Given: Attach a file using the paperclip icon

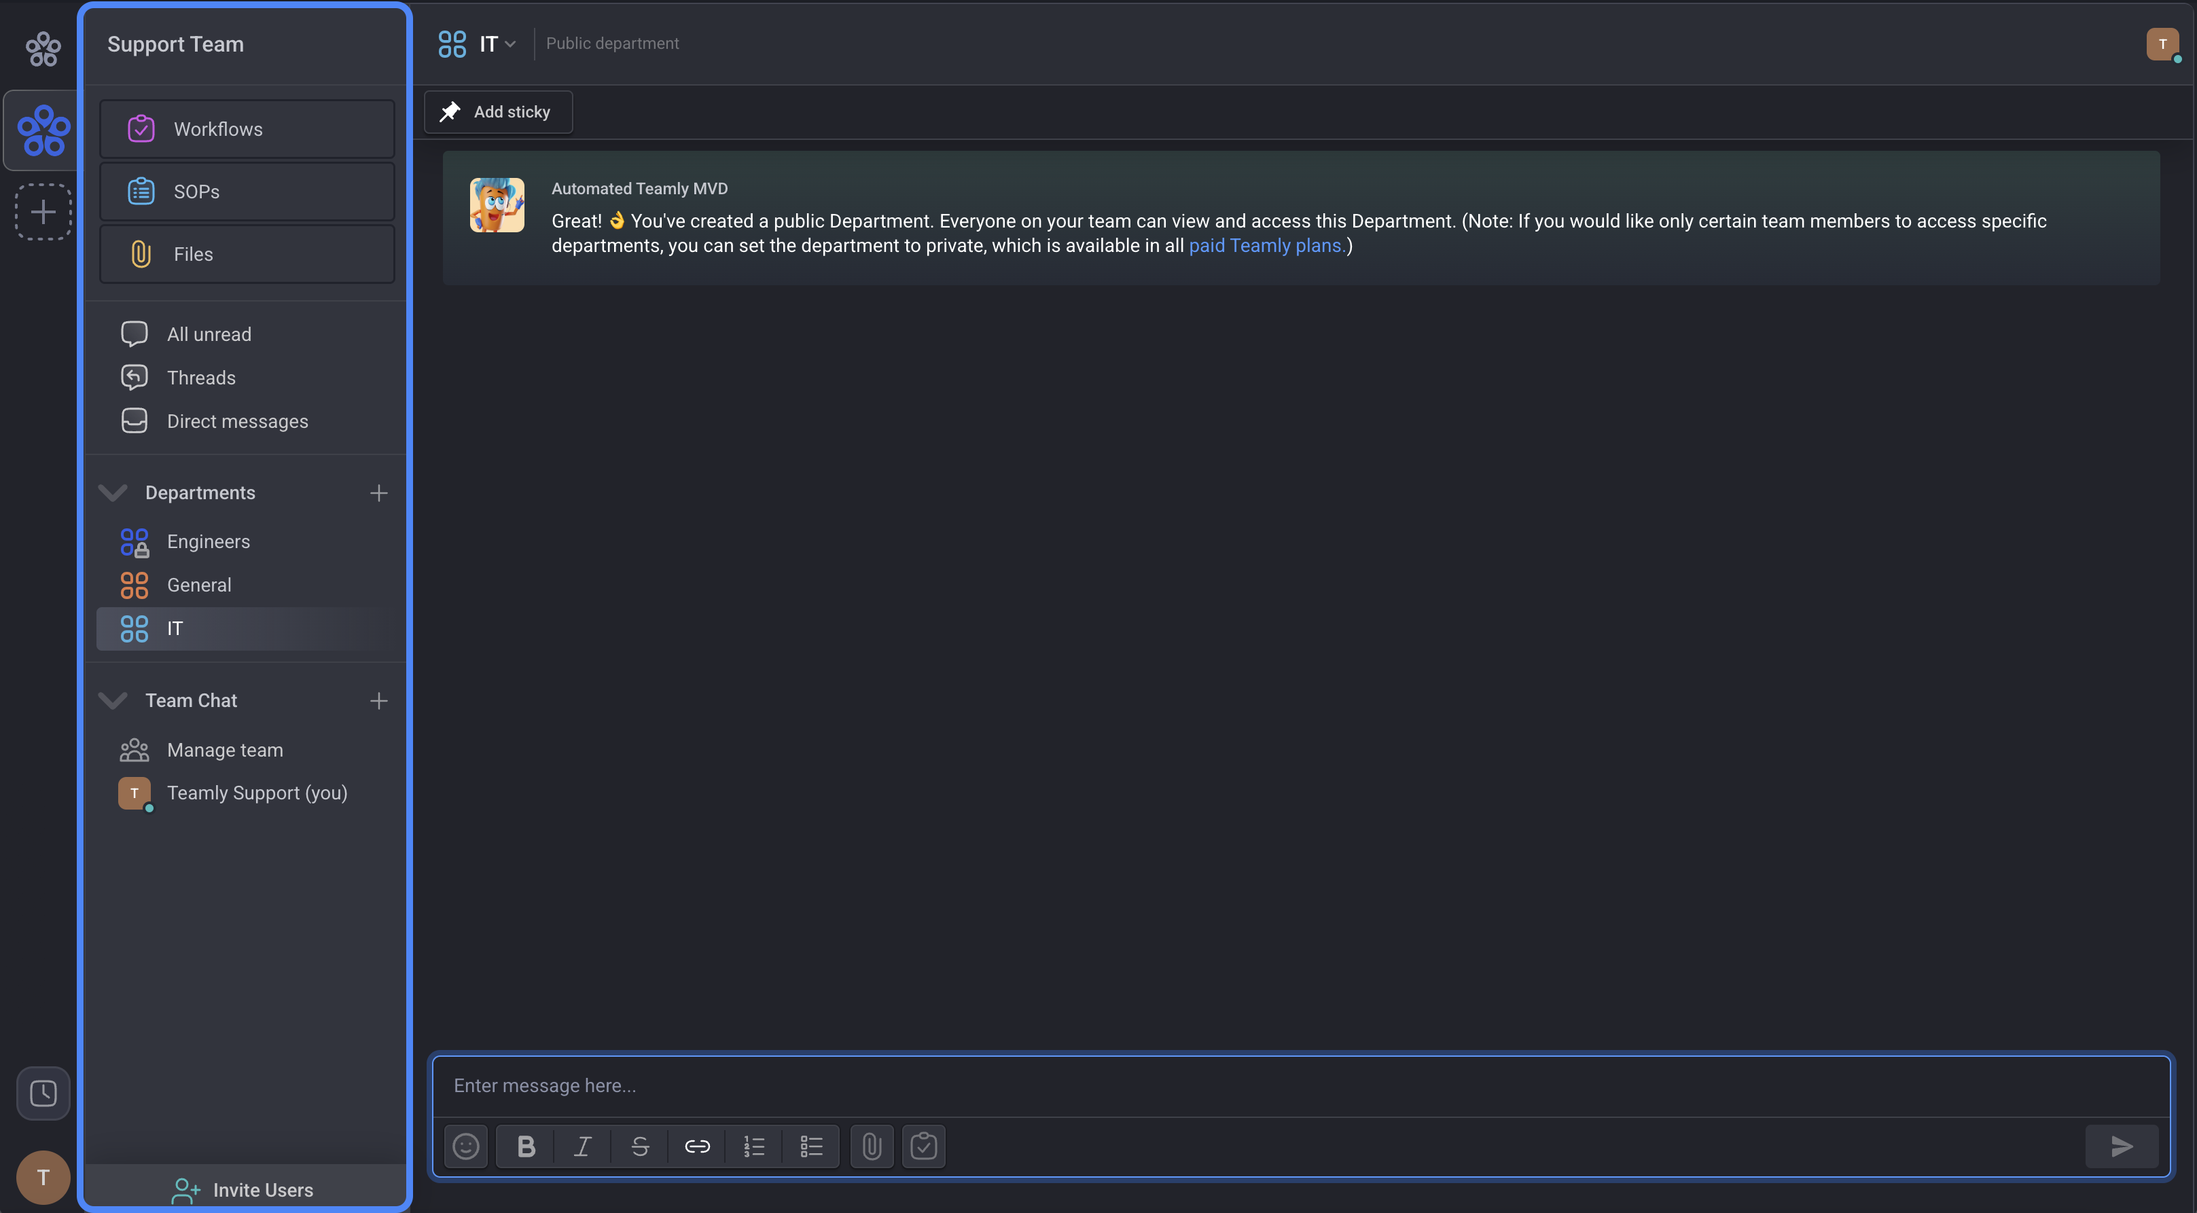Looking at the screenshot, I should tap(872, 1146).
